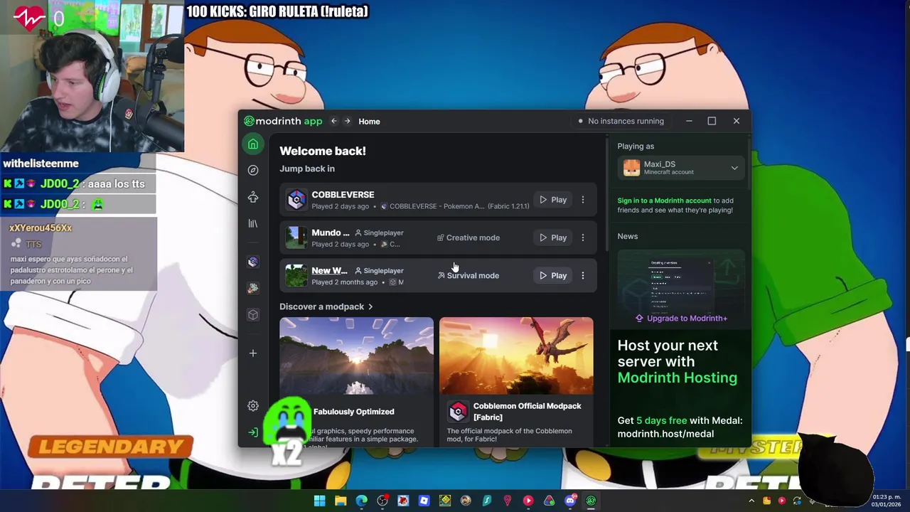Open the second pinned instance icon in sidebar

tap(253, 288)
